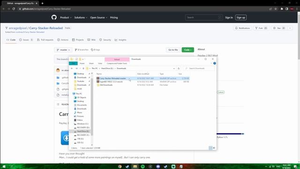Screen dimensions: 300x169
Task: Open Explorer View ribbon tab
Action: point(100,63)
